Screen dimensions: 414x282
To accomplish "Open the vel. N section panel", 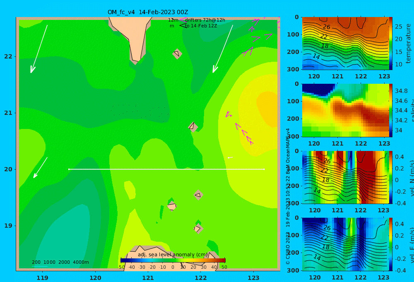I will click(345, 177).
